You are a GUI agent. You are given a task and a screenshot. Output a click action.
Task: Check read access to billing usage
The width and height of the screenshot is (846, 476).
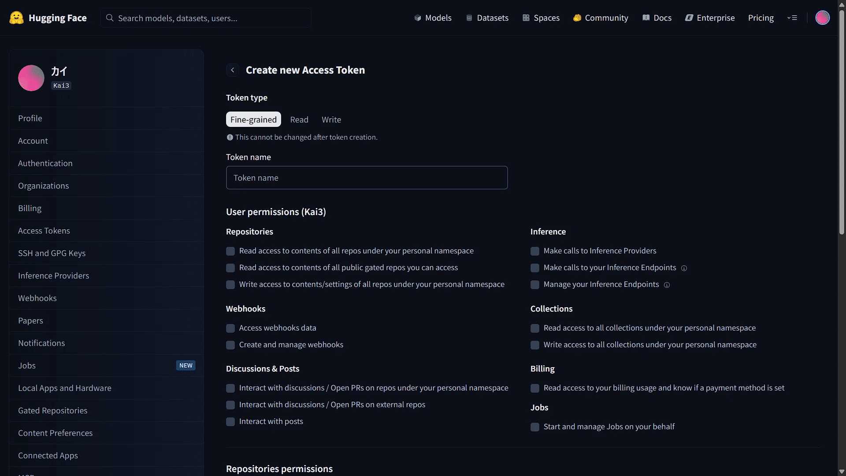click(535, 388)
